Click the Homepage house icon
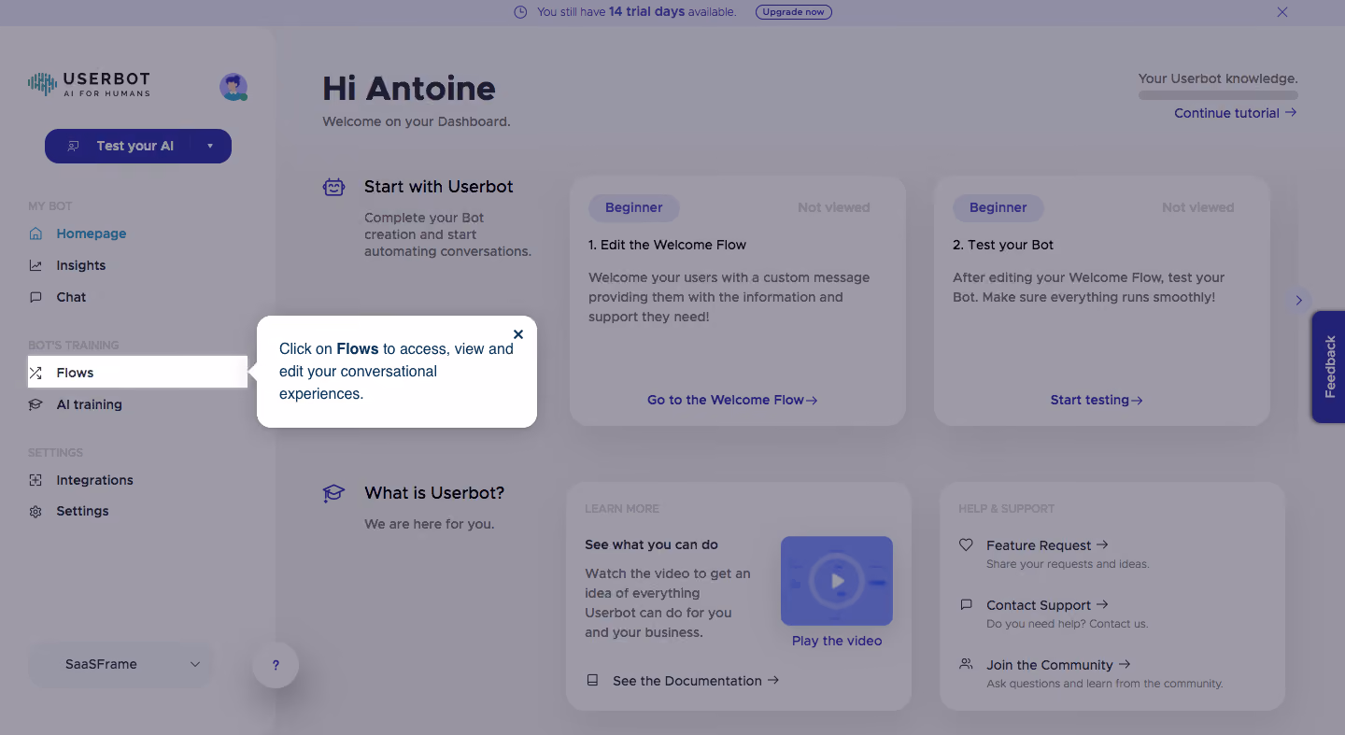Viewport: 1345px width, 735px height. pyautogui.click(x=35, y=233)
